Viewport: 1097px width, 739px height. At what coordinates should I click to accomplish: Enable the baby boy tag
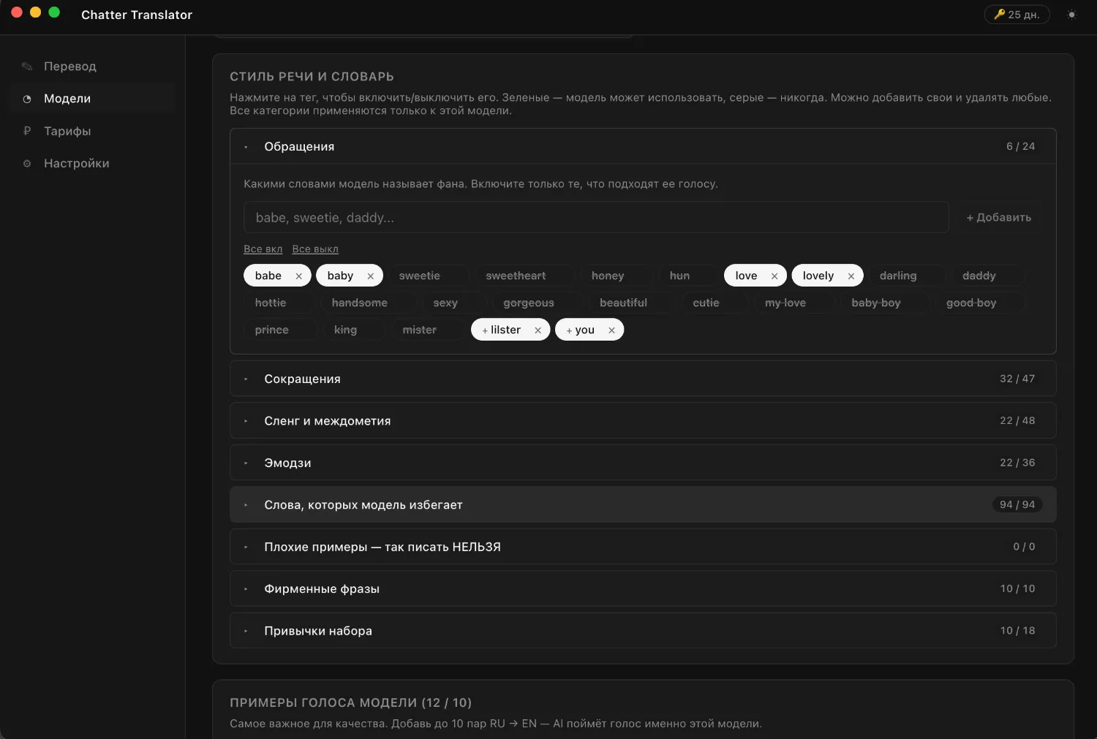(x=884, y=303)
